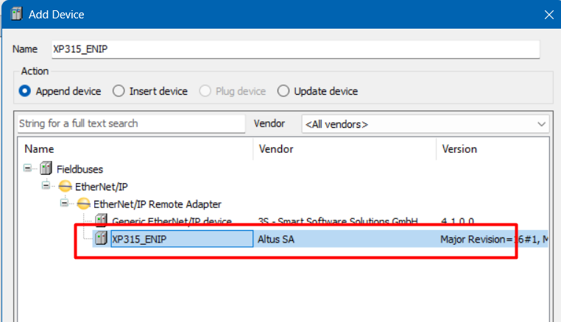Click the XP315_ENIP device icon in tree
The image size is (561, 322).
pos(101,239)
